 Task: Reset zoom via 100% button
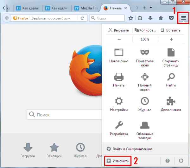pos(145,39)
